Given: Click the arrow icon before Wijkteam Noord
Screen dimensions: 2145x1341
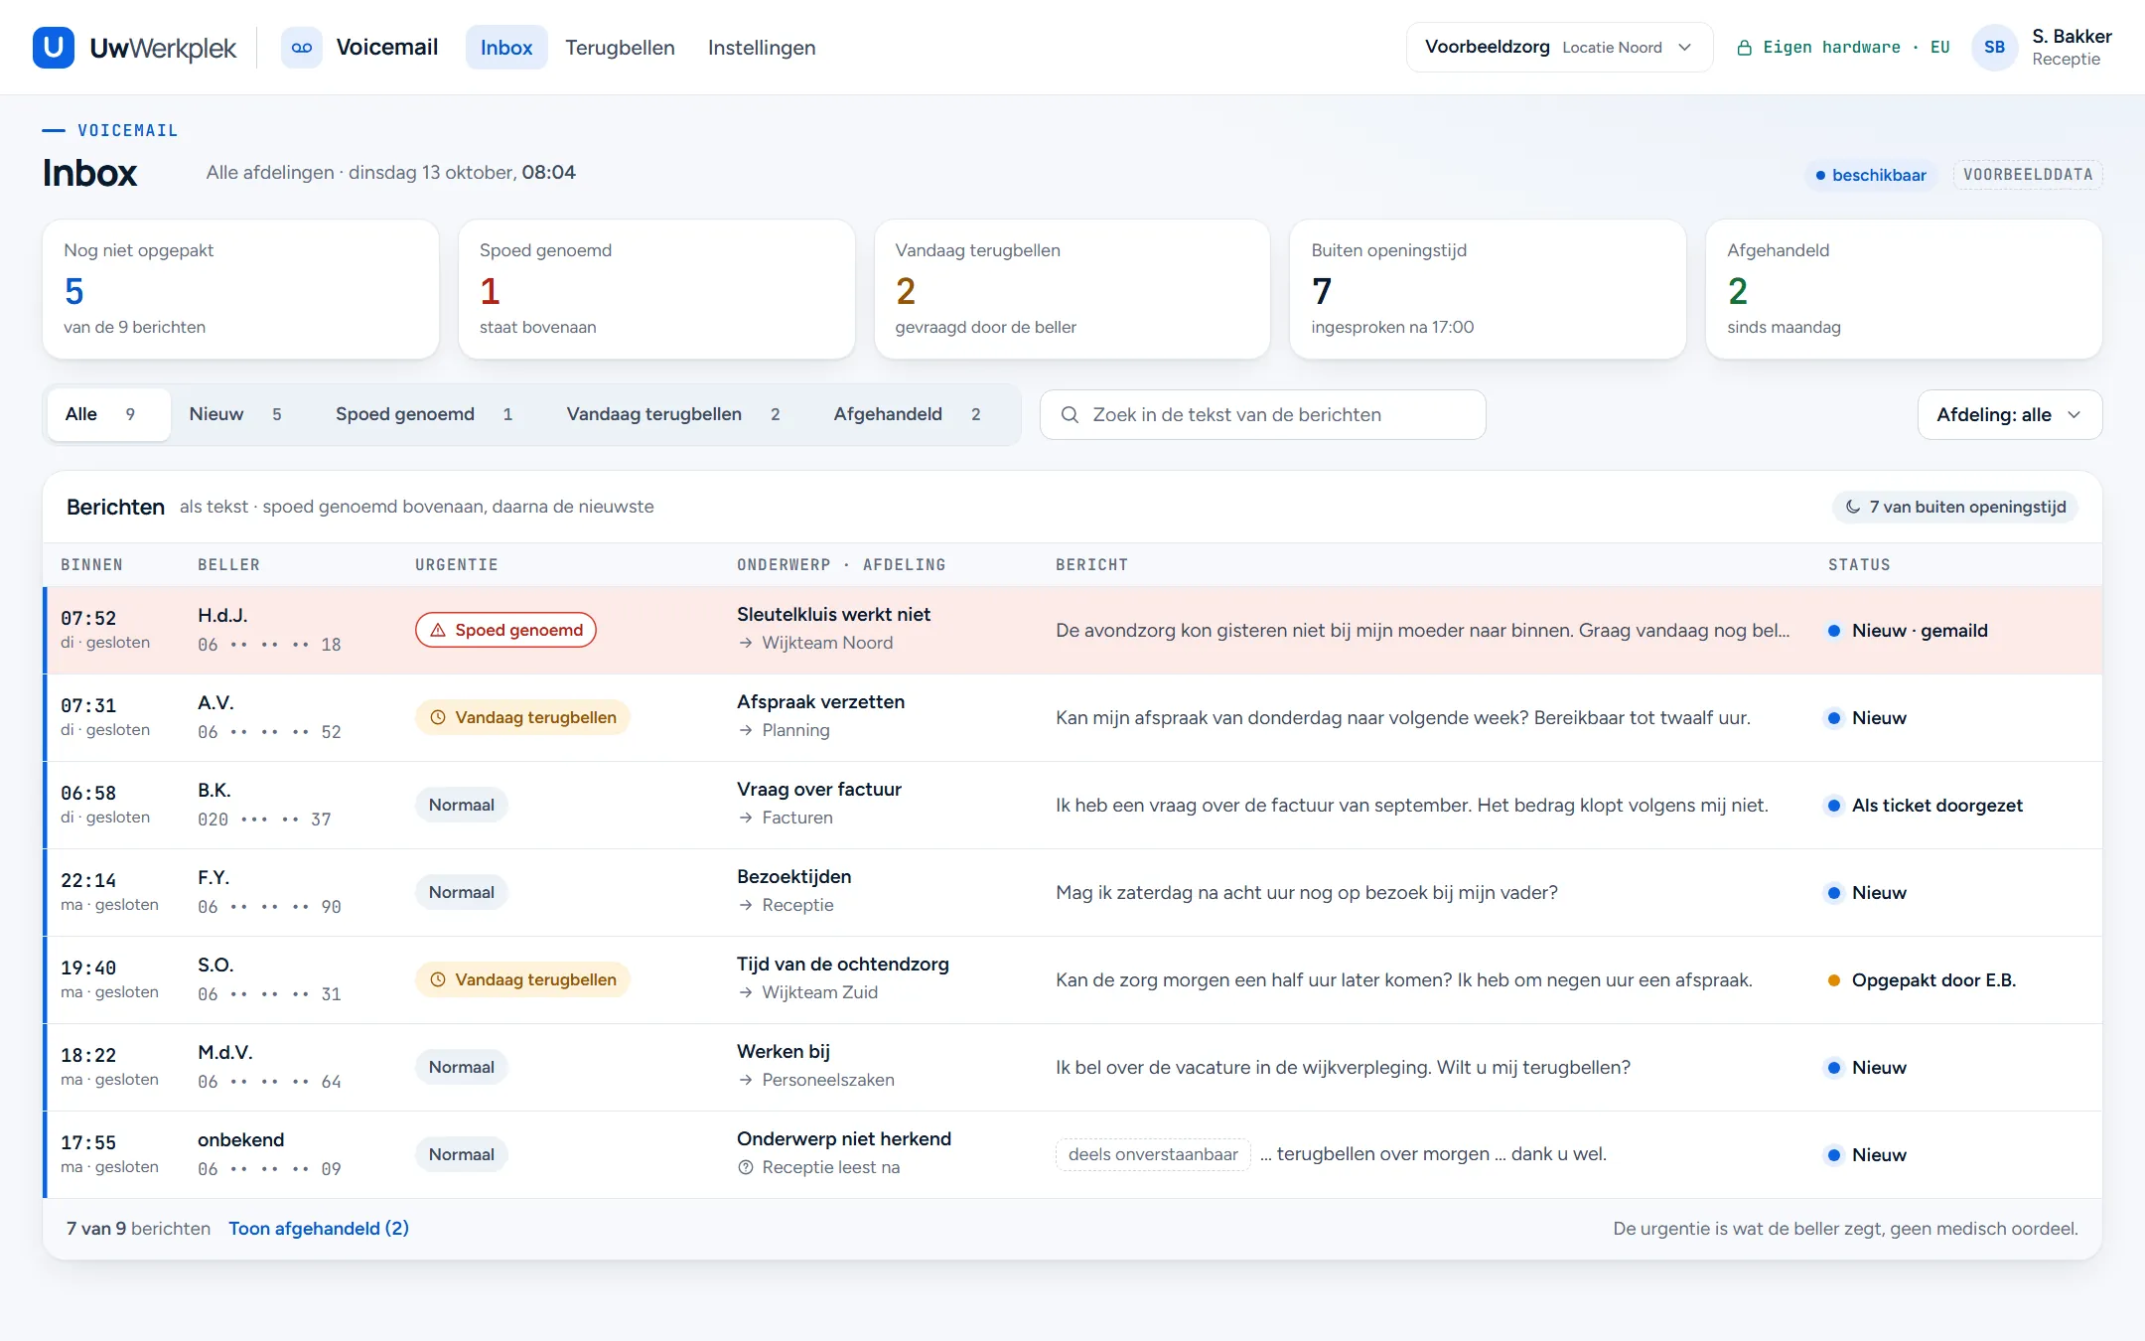Looking at the screenshot, I should [x=746, y=644].
